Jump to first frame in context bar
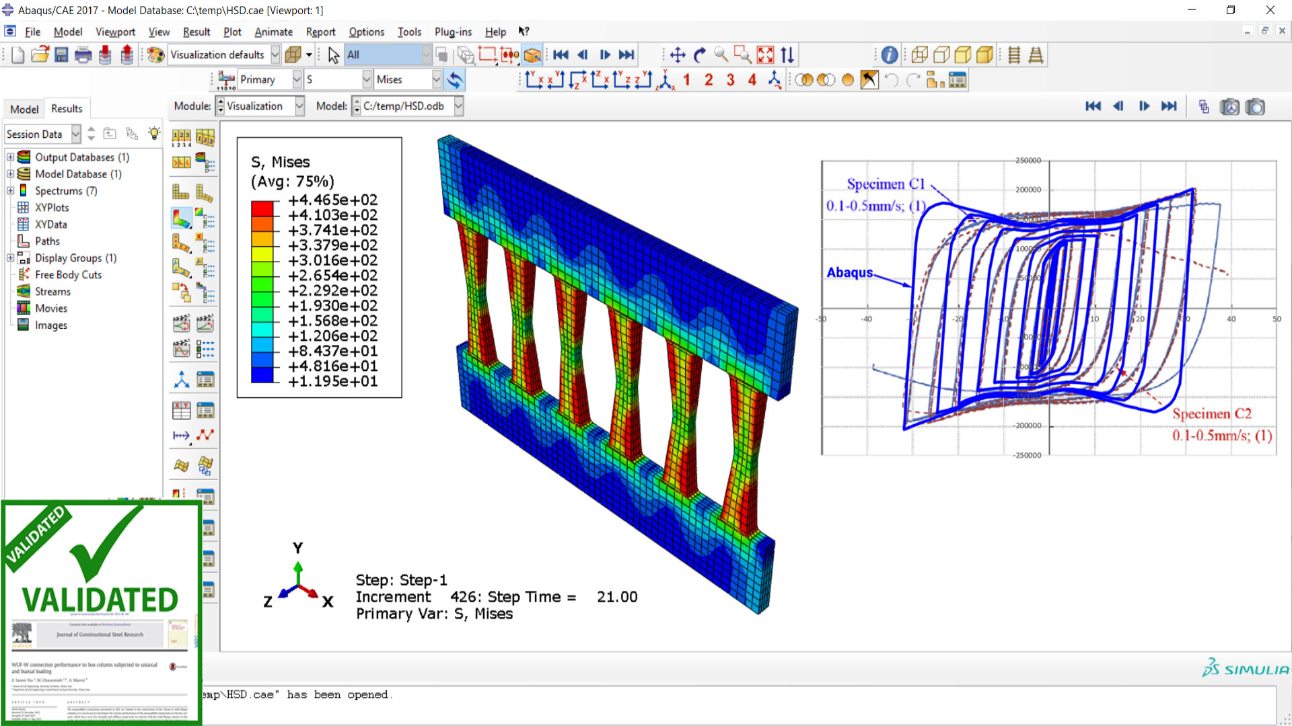The image size is (1292, 726). click(x=1093, y=106)
